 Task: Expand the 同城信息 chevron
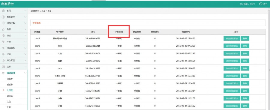click(x=25, y=48)
